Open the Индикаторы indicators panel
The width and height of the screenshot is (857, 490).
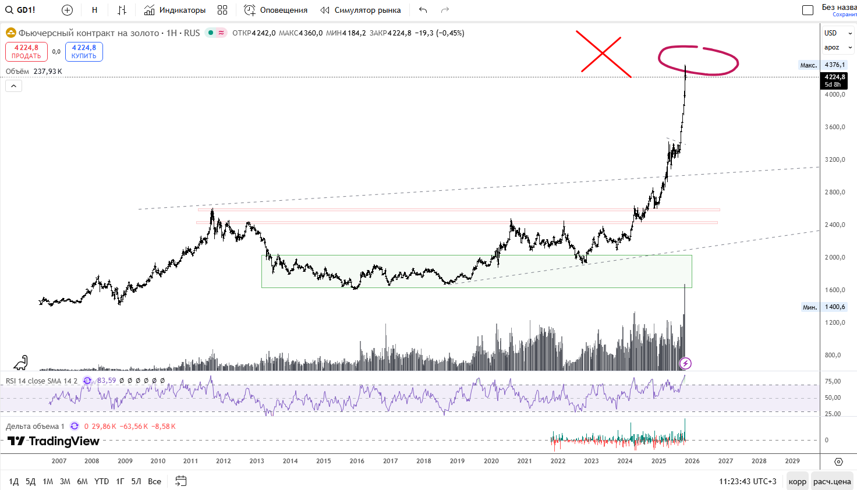tap(175, 10)
